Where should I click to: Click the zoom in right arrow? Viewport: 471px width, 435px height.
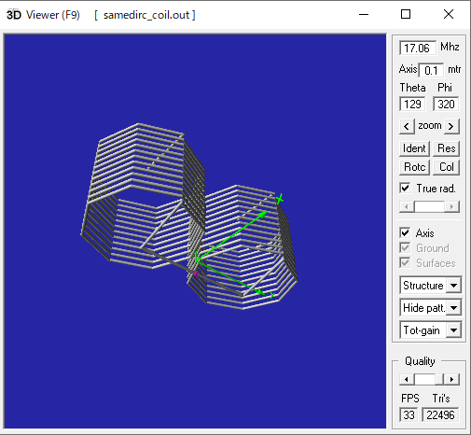451,126
